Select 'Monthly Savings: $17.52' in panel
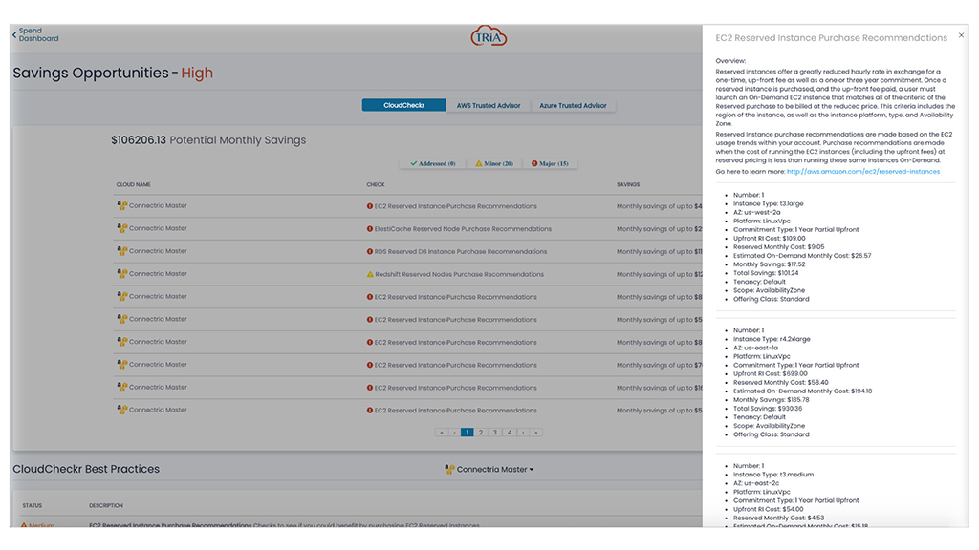This screenshot has width=979, height=550. [x=770, y=264]
